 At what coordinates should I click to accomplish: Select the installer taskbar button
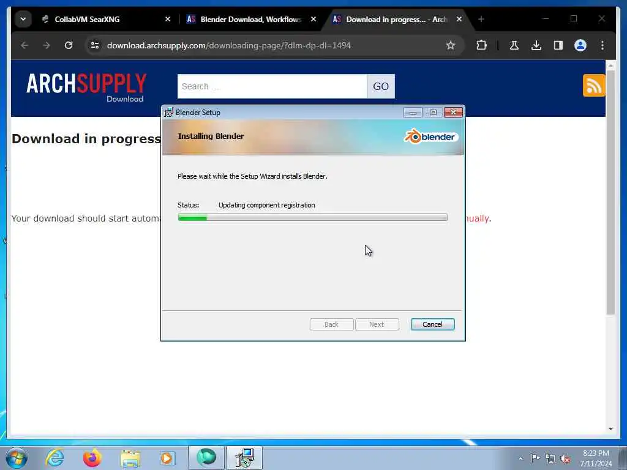[244, 458]
